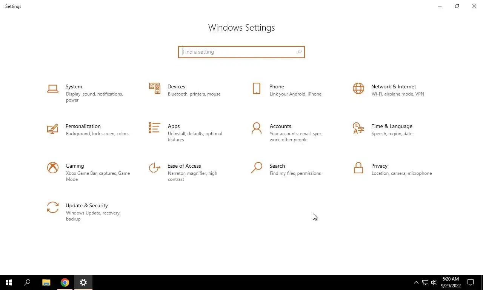
Task: Click 'Location, camera, microphone' text
Action: [401, 173]
